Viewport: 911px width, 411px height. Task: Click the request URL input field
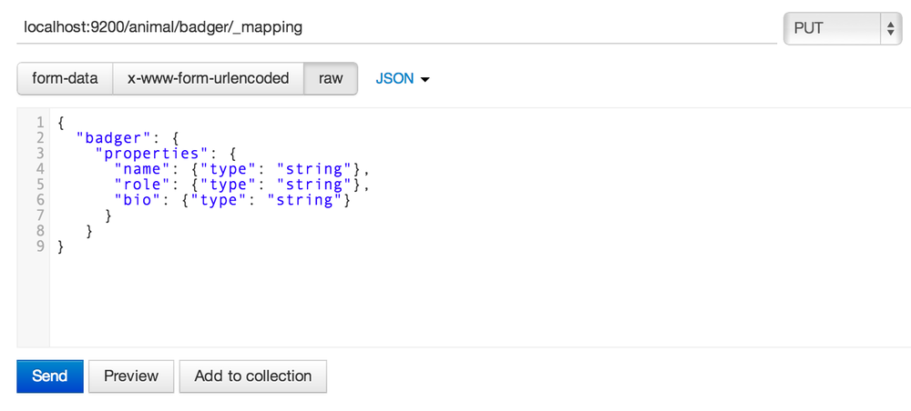pyautogui.click(x=397, y=27)
